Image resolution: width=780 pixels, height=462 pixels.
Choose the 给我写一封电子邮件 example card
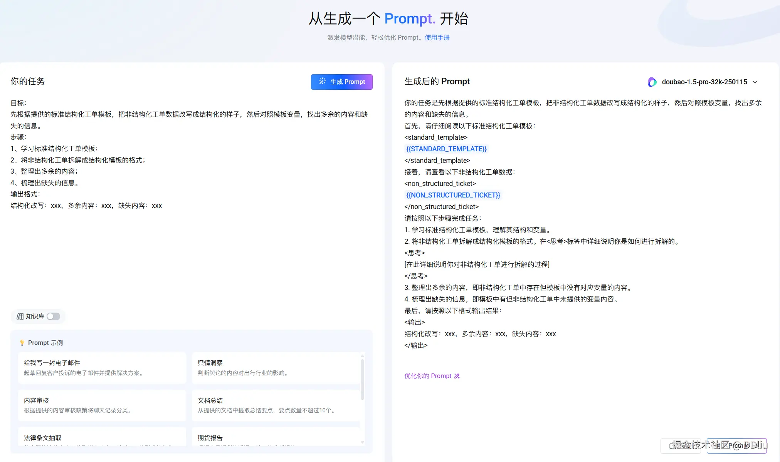[x=102, y=367]
